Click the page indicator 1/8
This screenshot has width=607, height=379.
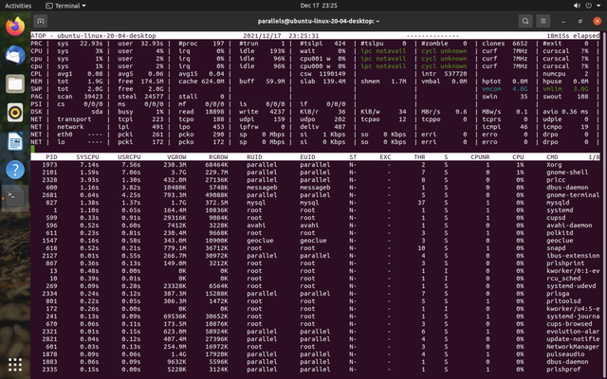[594, 157]
